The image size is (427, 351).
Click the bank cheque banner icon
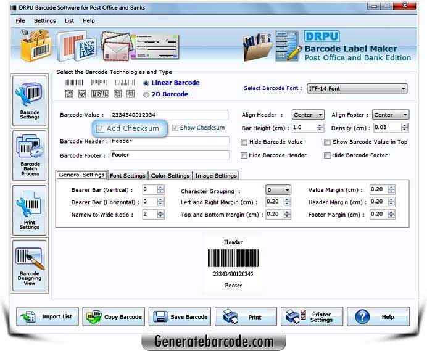[x=155, y=46]
